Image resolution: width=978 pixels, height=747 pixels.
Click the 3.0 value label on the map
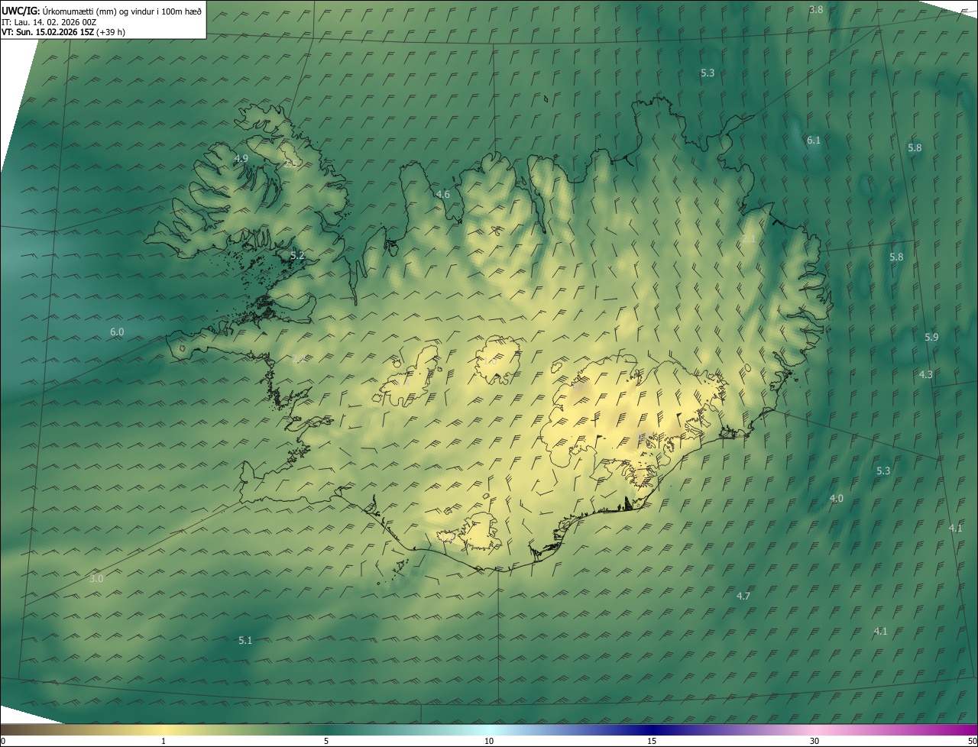[96, 578]
